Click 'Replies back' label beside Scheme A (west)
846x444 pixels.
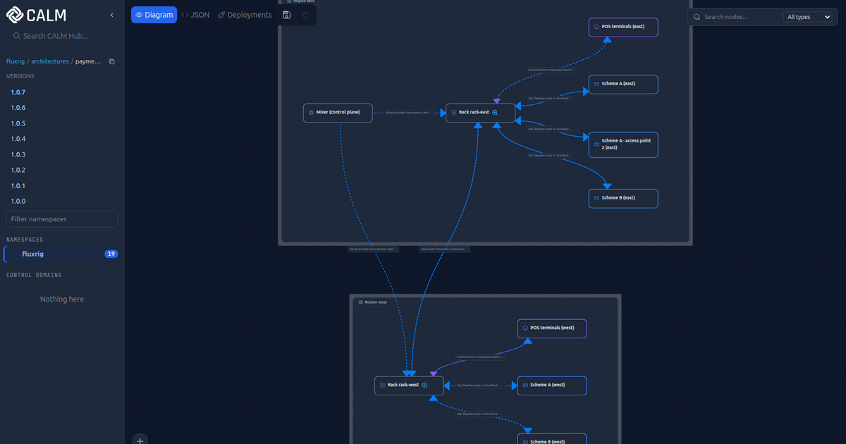coord(481,386)
